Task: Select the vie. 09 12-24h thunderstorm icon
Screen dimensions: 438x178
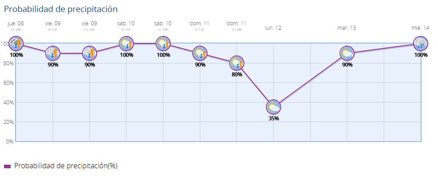Action: pyautogui.click(x=89, y=53)
